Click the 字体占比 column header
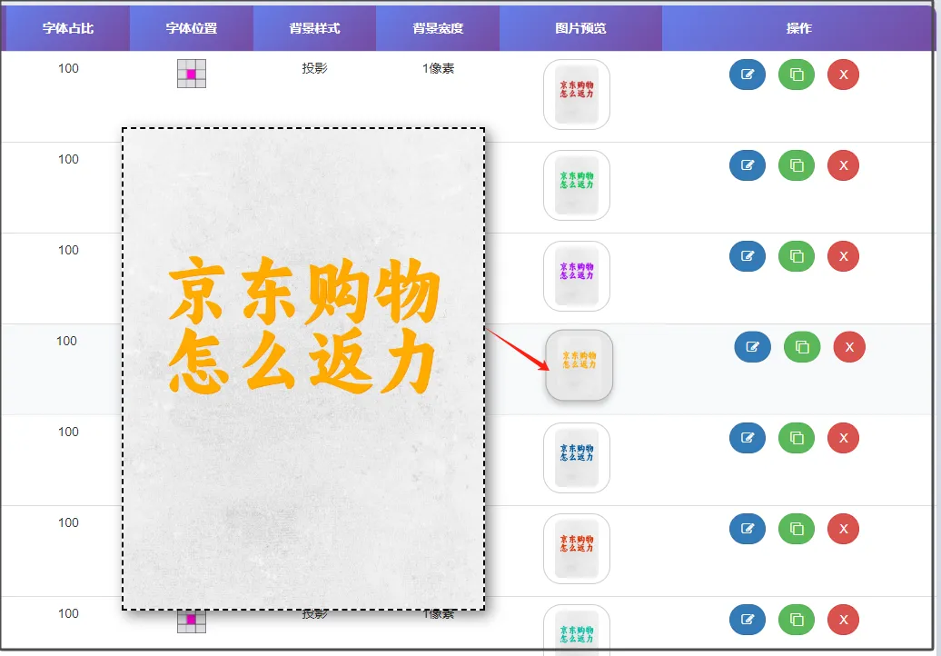 (68, 28)
